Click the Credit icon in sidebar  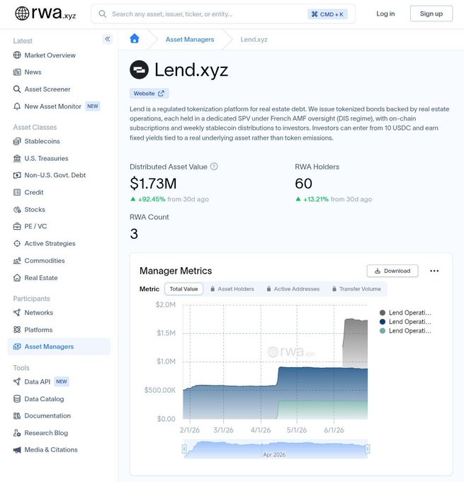[17, 192]
